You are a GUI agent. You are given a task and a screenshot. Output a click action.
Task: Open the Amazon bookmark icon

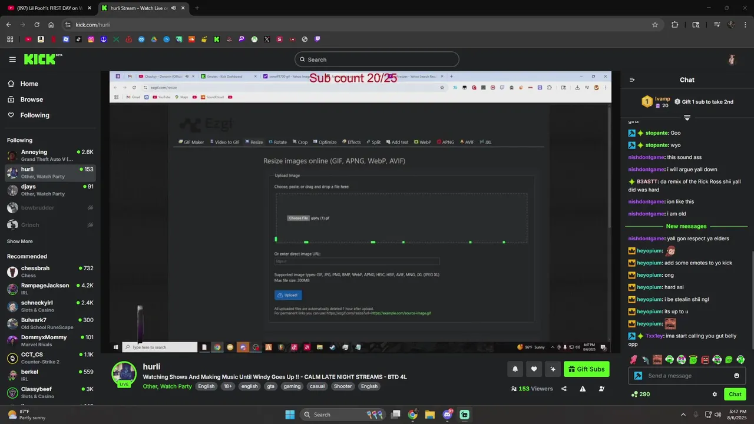tap(41, 39)
